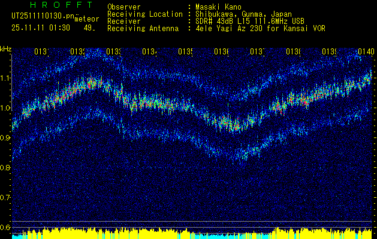Click the meteor count value 49

click(88, 28)
